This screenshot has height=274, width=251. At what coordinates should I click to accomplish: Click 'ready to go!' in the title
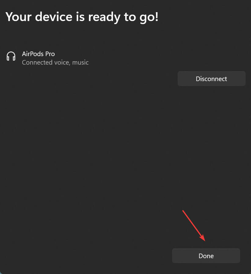click(123, 17)
